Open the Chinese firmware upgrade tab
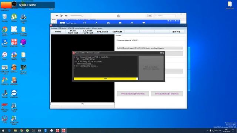Viewport: 237px width, 133px height. [x=176, y=32]
